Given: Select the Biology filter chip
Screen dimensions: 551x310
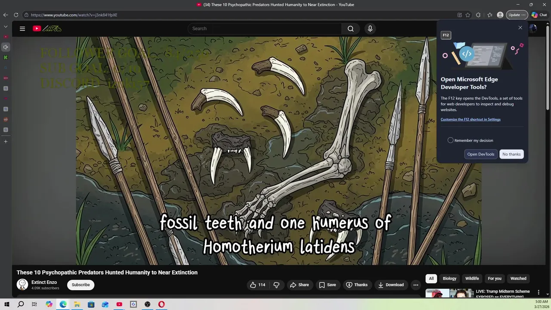Looking at the screenshot, I should (x=449, y=279).
